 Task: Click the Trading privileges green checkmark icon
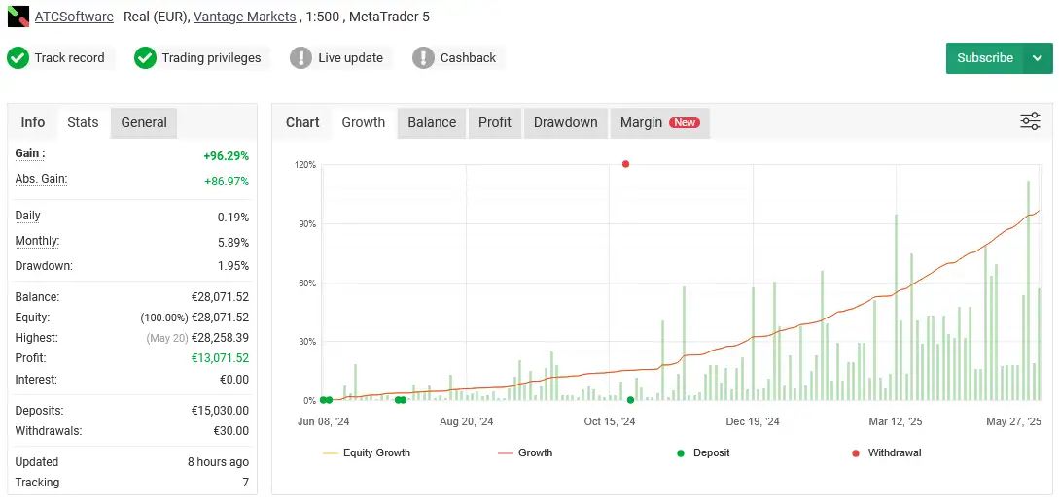145,58
